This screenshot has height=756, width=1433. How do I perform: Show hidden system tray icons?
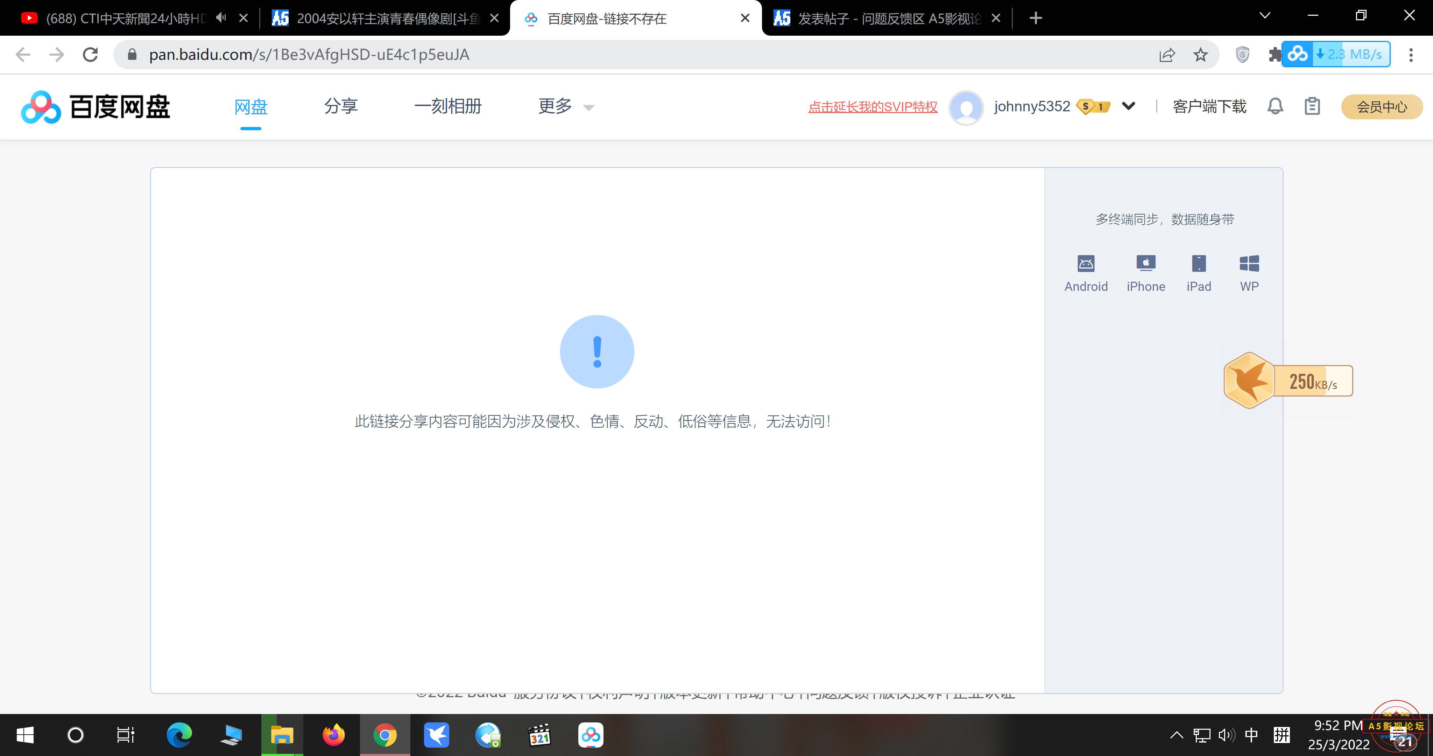tap(1176, 735)
